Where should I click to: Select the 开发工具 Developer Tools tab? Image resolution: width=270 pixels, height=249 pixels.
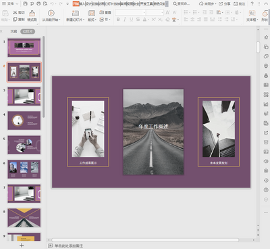click(146, 3)
